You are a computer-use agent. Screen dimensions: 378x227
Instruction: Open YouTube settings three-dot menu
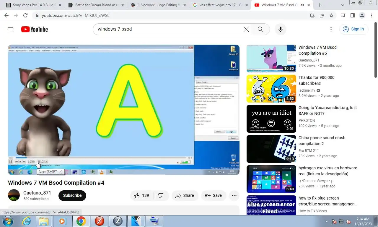[331, 29]
